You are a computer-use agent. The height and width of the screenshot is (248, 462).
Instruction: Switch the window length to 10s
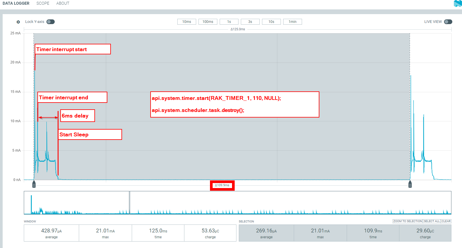coord(271,22)
